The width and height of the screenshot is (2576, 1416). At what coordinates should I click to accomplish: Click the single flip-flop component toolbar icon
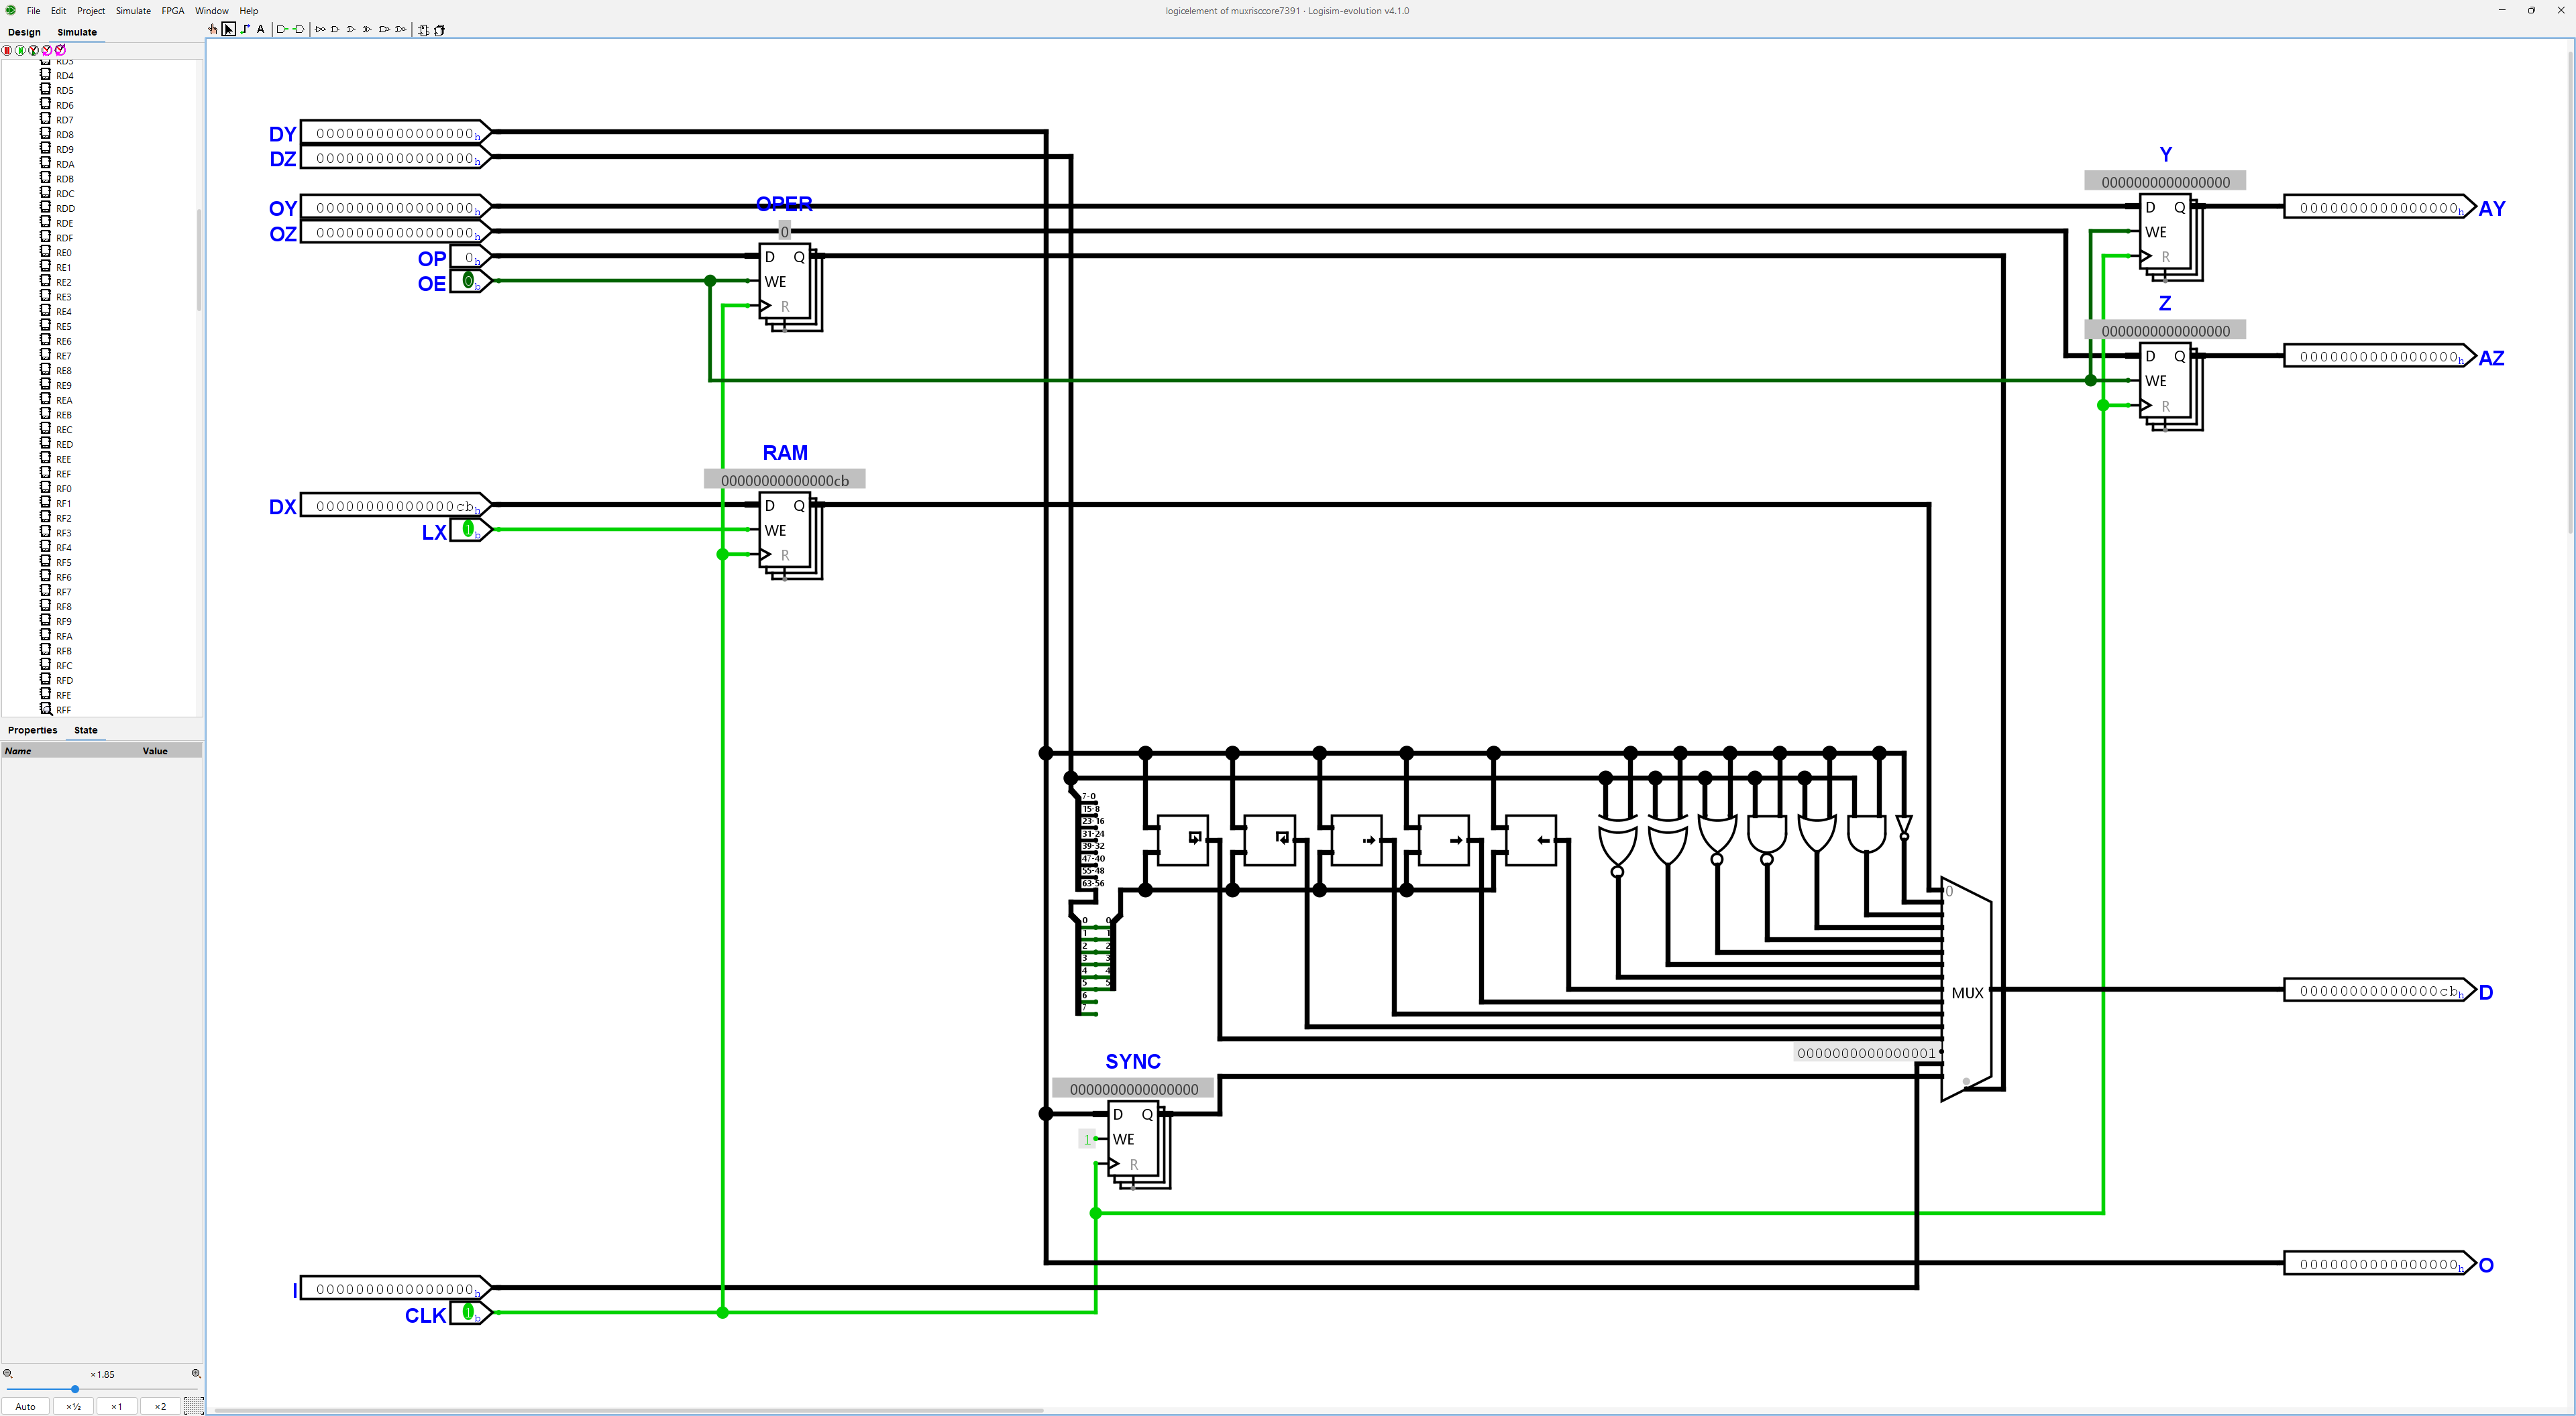click(x=423, y=30)
